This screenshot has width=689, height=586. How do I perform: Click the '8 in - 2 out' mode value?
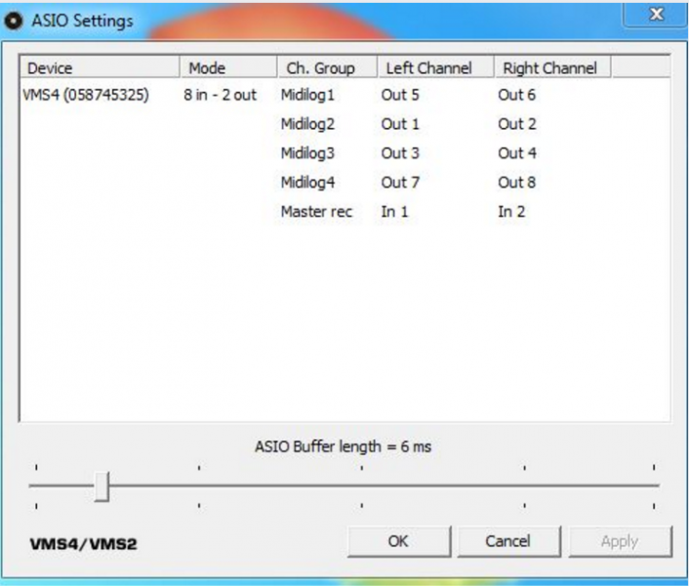click(x=220, y=95)
